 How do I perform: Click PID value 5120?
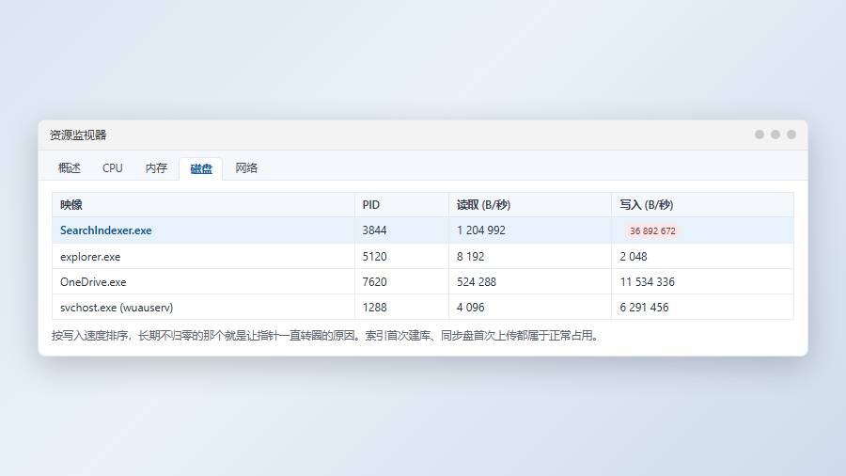[374, 257]
